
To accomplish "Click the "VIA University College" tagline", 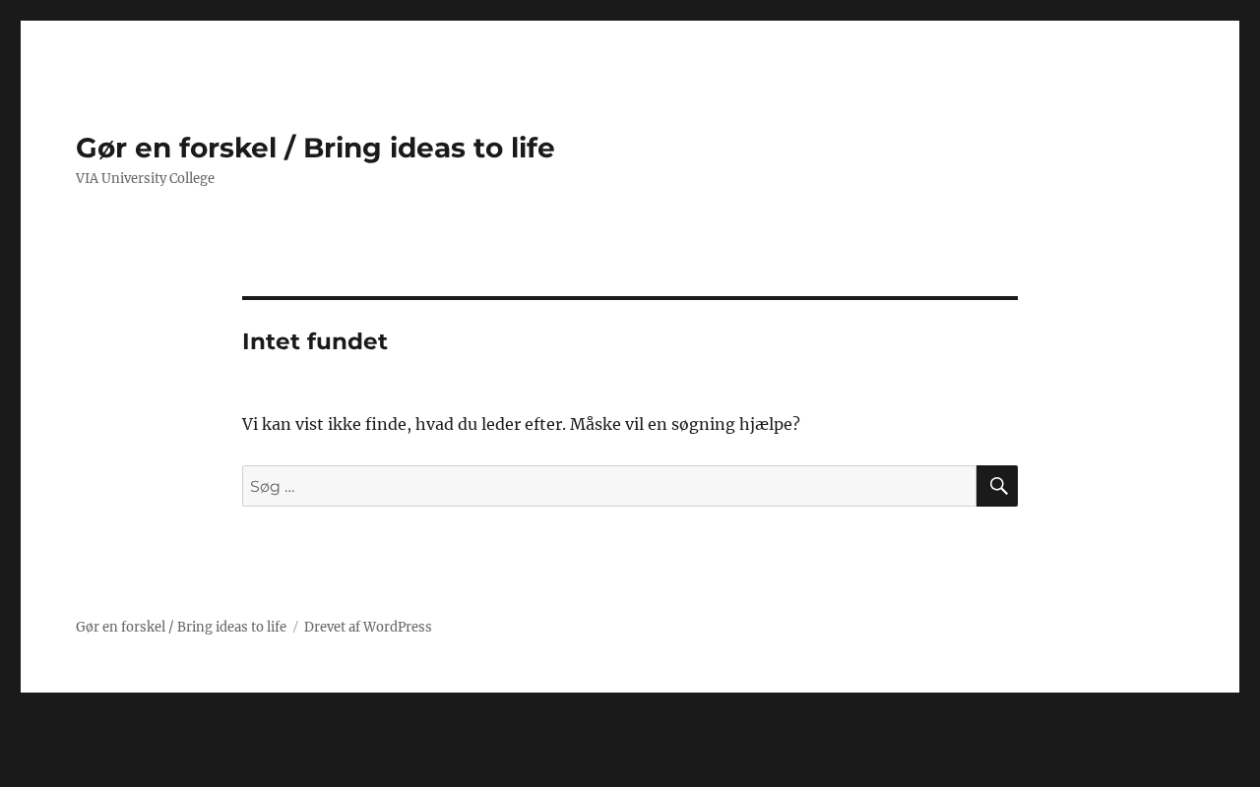I will (x=145, y=178).
